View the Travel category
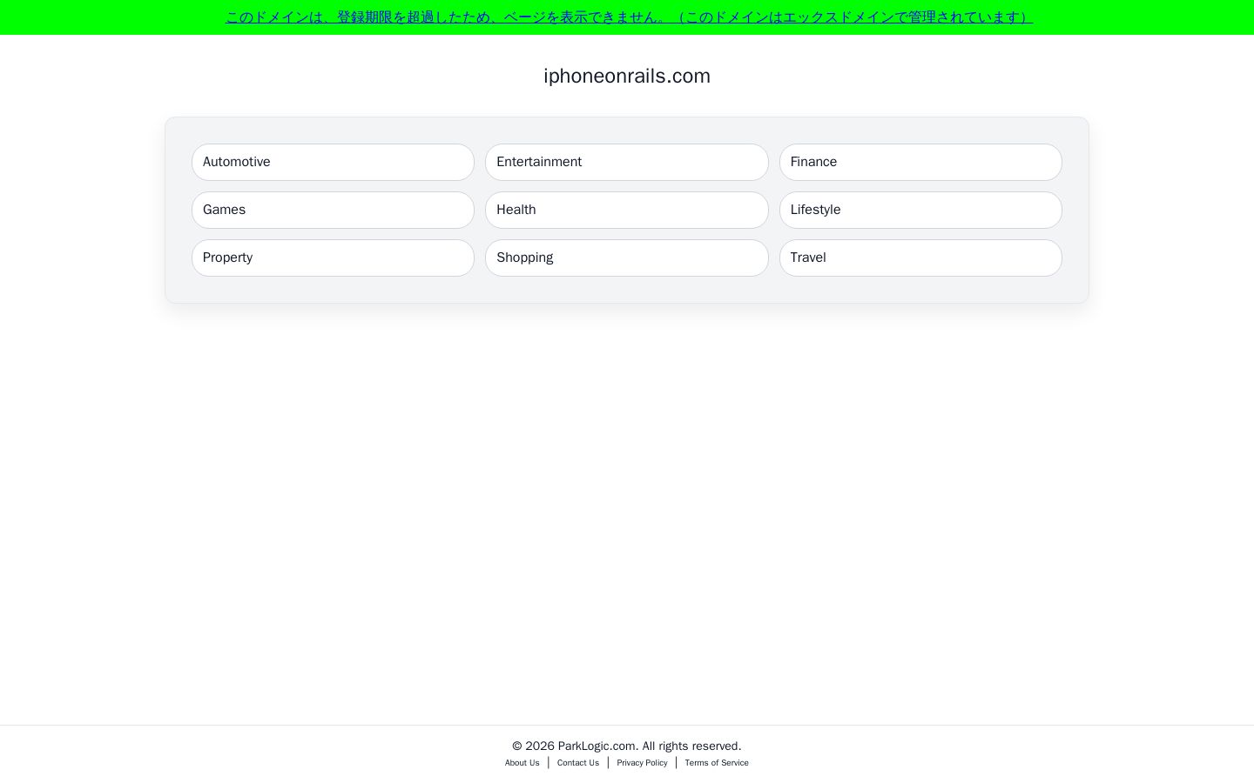The height and width of the screenshot is (783, 1254). 920,258
